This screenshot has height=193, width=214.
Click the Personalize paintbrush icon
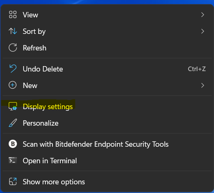(x=13, y=123)
